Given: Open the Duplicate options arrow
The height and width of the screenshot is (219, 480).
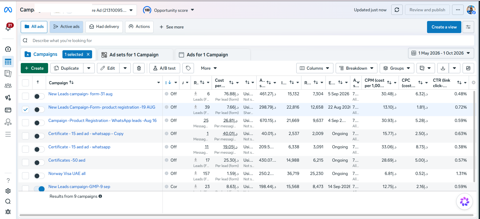Looking at the screenshot, I should [x=89, y=68].
